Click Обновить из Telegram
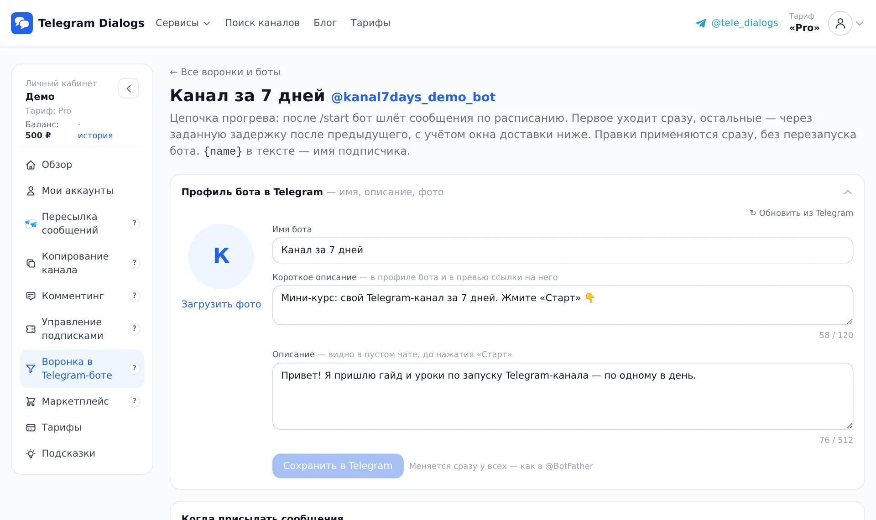Image resolution: width=876 pixels, height=520 pixels. (801, 213)
